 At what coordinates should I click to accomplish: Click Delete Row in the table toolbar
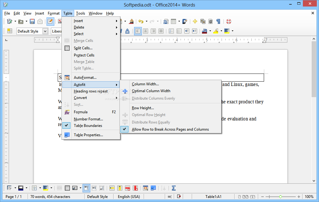tap(128, 188)
